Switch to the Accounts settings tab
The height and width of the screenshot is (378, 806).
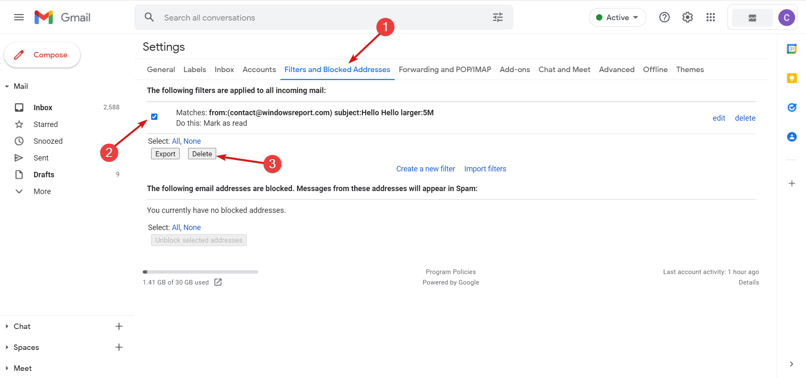[259, 70]
